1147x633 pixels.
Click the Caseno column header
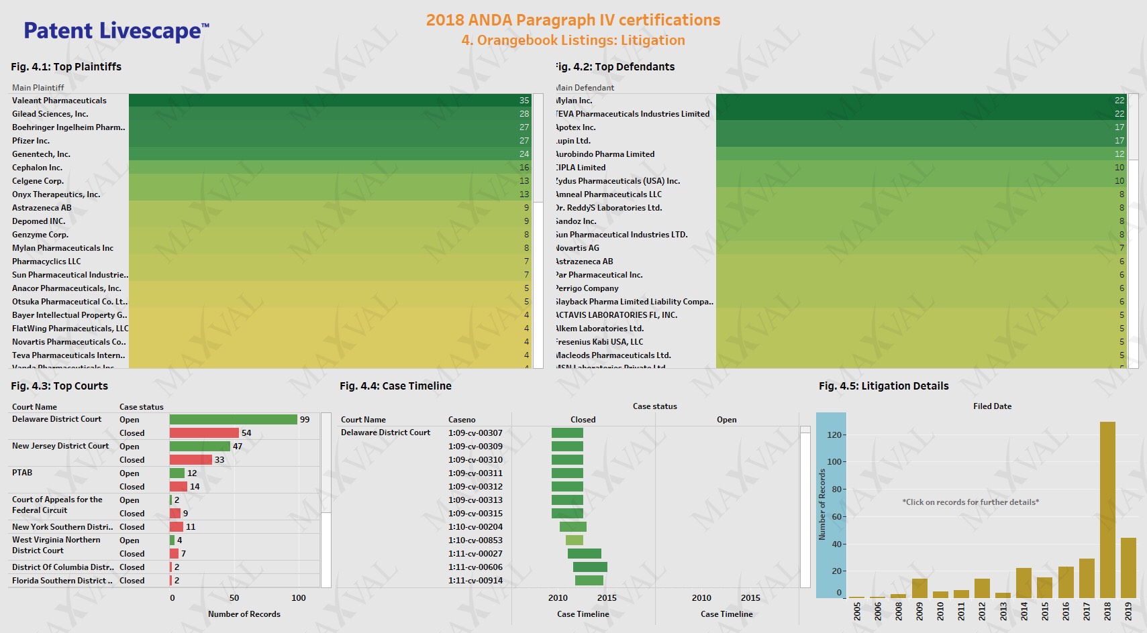462,419
